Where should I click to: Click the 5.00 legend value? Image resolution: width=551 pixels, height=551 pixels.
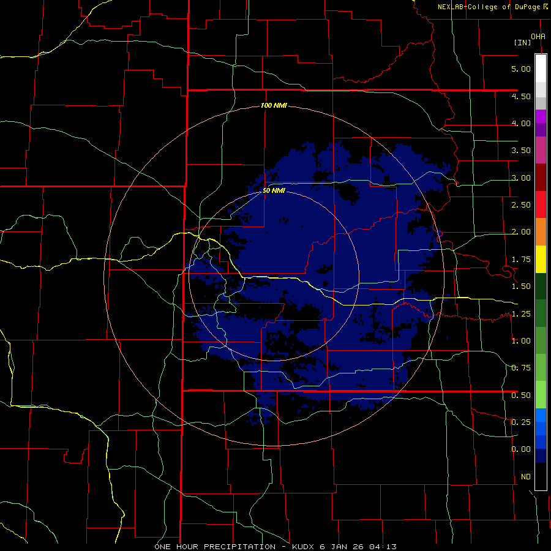[x=521, y=69]
